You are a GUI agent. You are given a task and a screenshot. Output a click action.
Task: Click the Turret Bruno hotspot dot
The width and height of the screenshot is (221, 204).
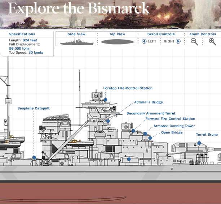pos(199,143)
